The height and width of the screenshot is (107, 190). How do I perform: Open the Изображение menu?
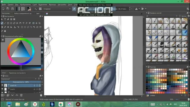25,5
